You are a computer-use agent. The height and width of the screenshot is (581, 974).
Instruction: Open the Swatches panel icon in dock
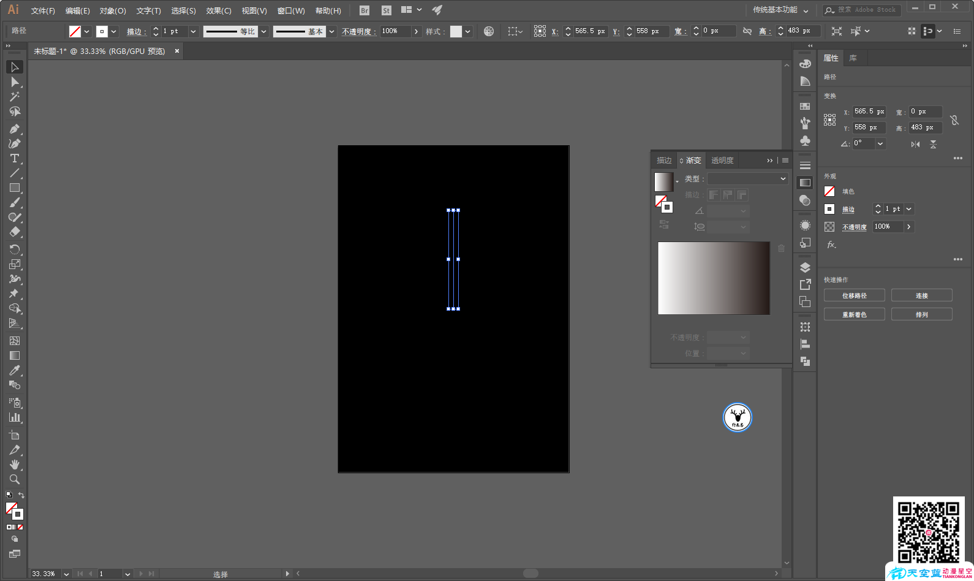(805, 106)
